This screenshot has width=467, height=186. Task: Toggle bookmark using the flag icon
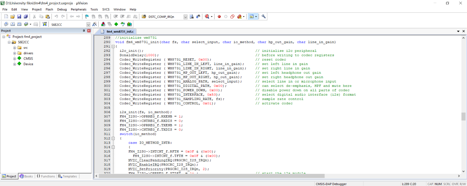(87, 16)
